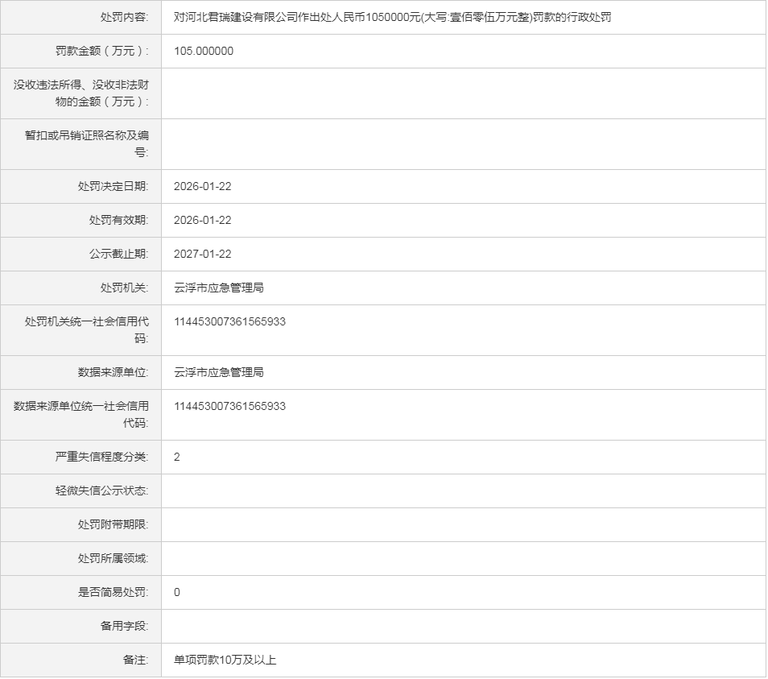Click 云浮市应急管理局 in the 数据来源单位 row
The height and width of the screenshot is (679, 768).
click(218, 372)
